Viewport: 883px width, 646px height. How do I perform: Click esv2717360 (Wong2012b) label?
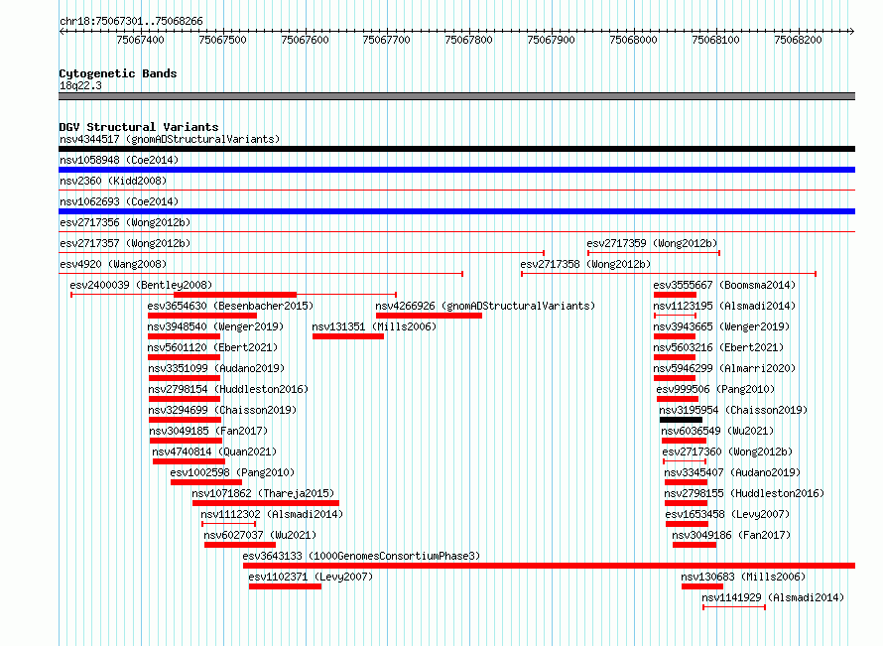coord(727,452)
